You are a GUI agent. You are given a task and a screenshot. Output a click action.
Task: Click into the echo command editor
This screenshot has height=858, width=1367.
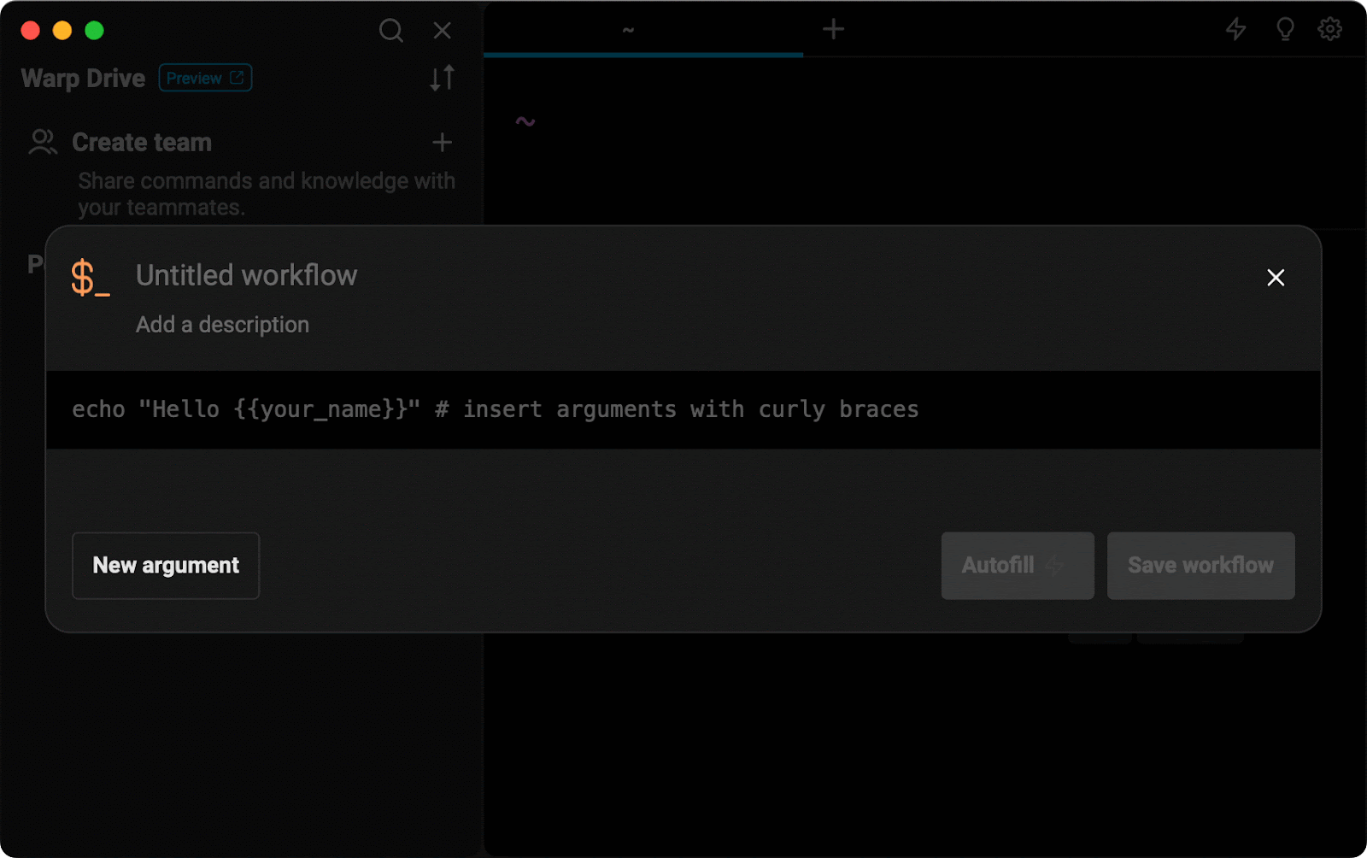coord(496,410)
